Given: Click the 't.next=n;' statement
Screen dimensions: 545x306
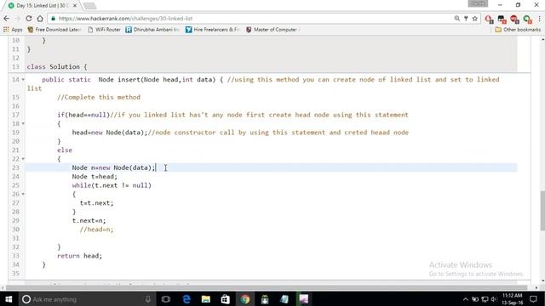Looking at the screenshot, I should [89, 221].
